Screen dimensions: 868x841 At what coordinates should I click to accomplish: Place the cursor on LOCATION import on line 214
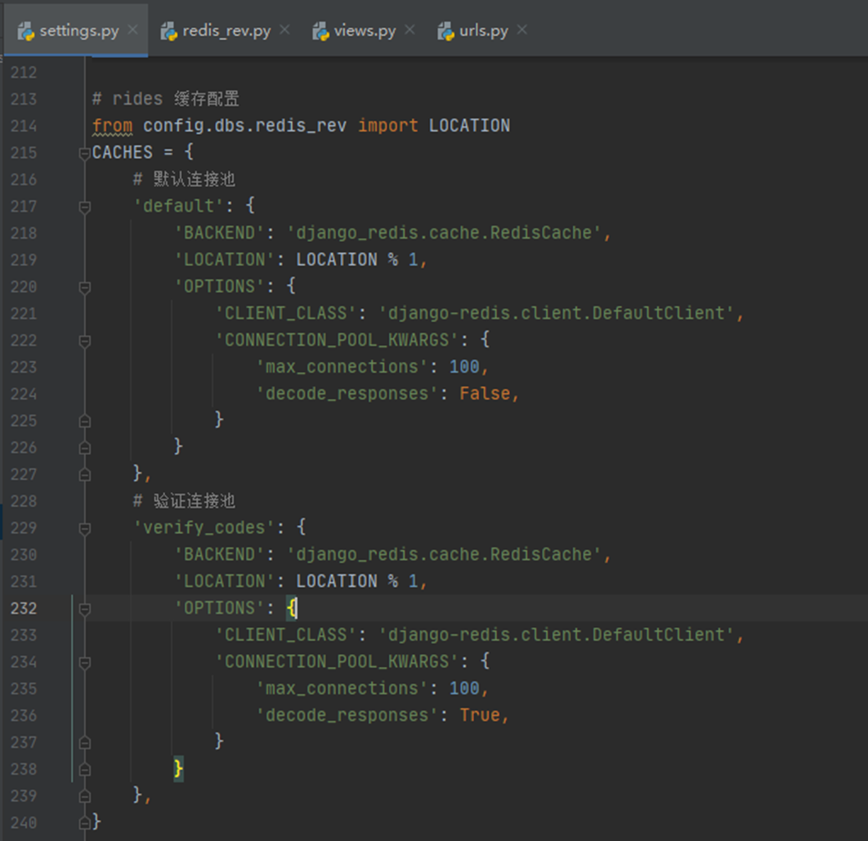[x=469, y=126]
